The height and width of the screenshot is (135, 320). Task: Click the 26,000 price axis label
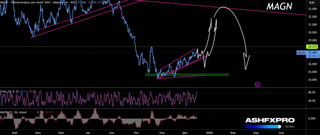(312, 64)
